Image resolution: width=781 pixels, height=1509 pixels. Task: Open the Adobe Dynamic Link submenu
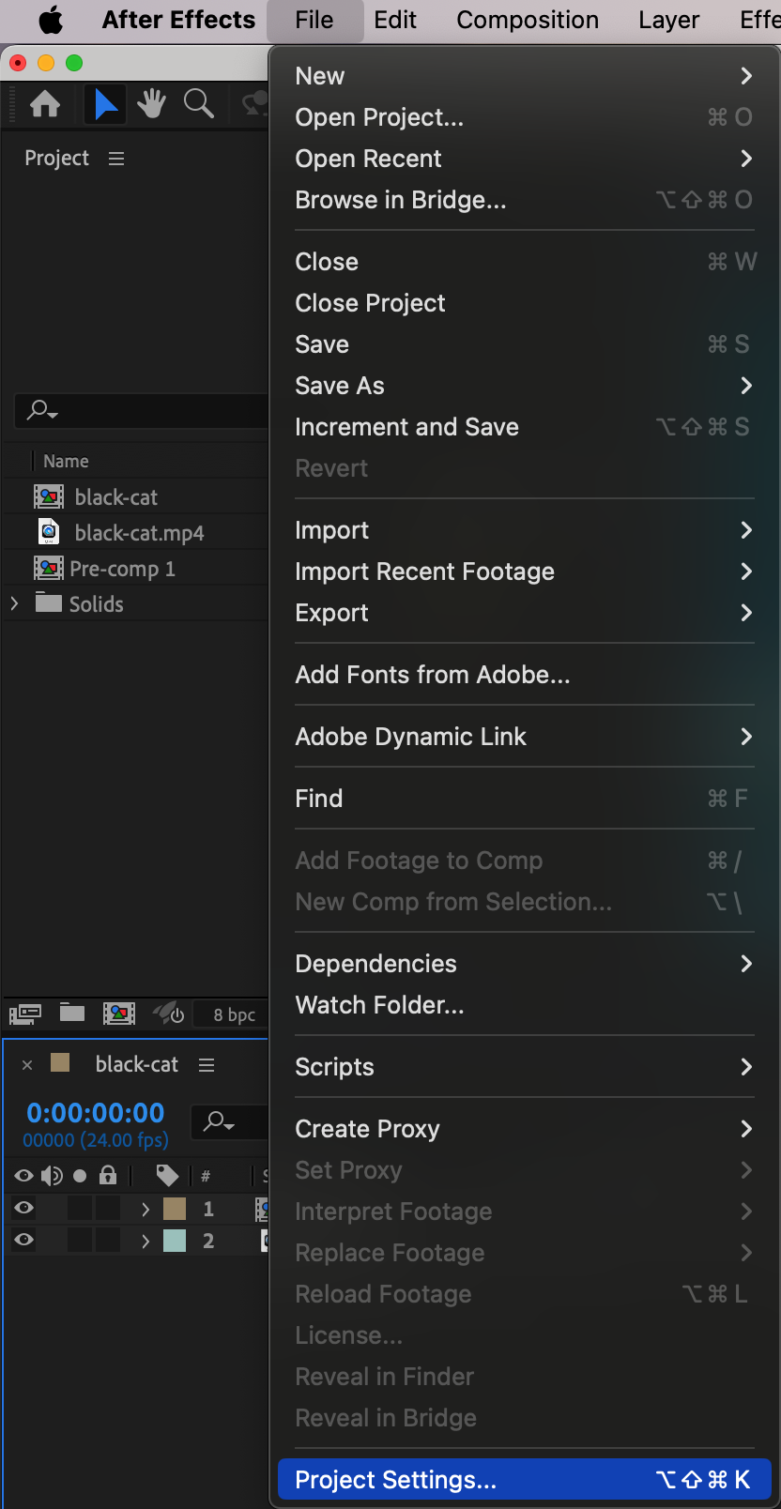(525, 737)
